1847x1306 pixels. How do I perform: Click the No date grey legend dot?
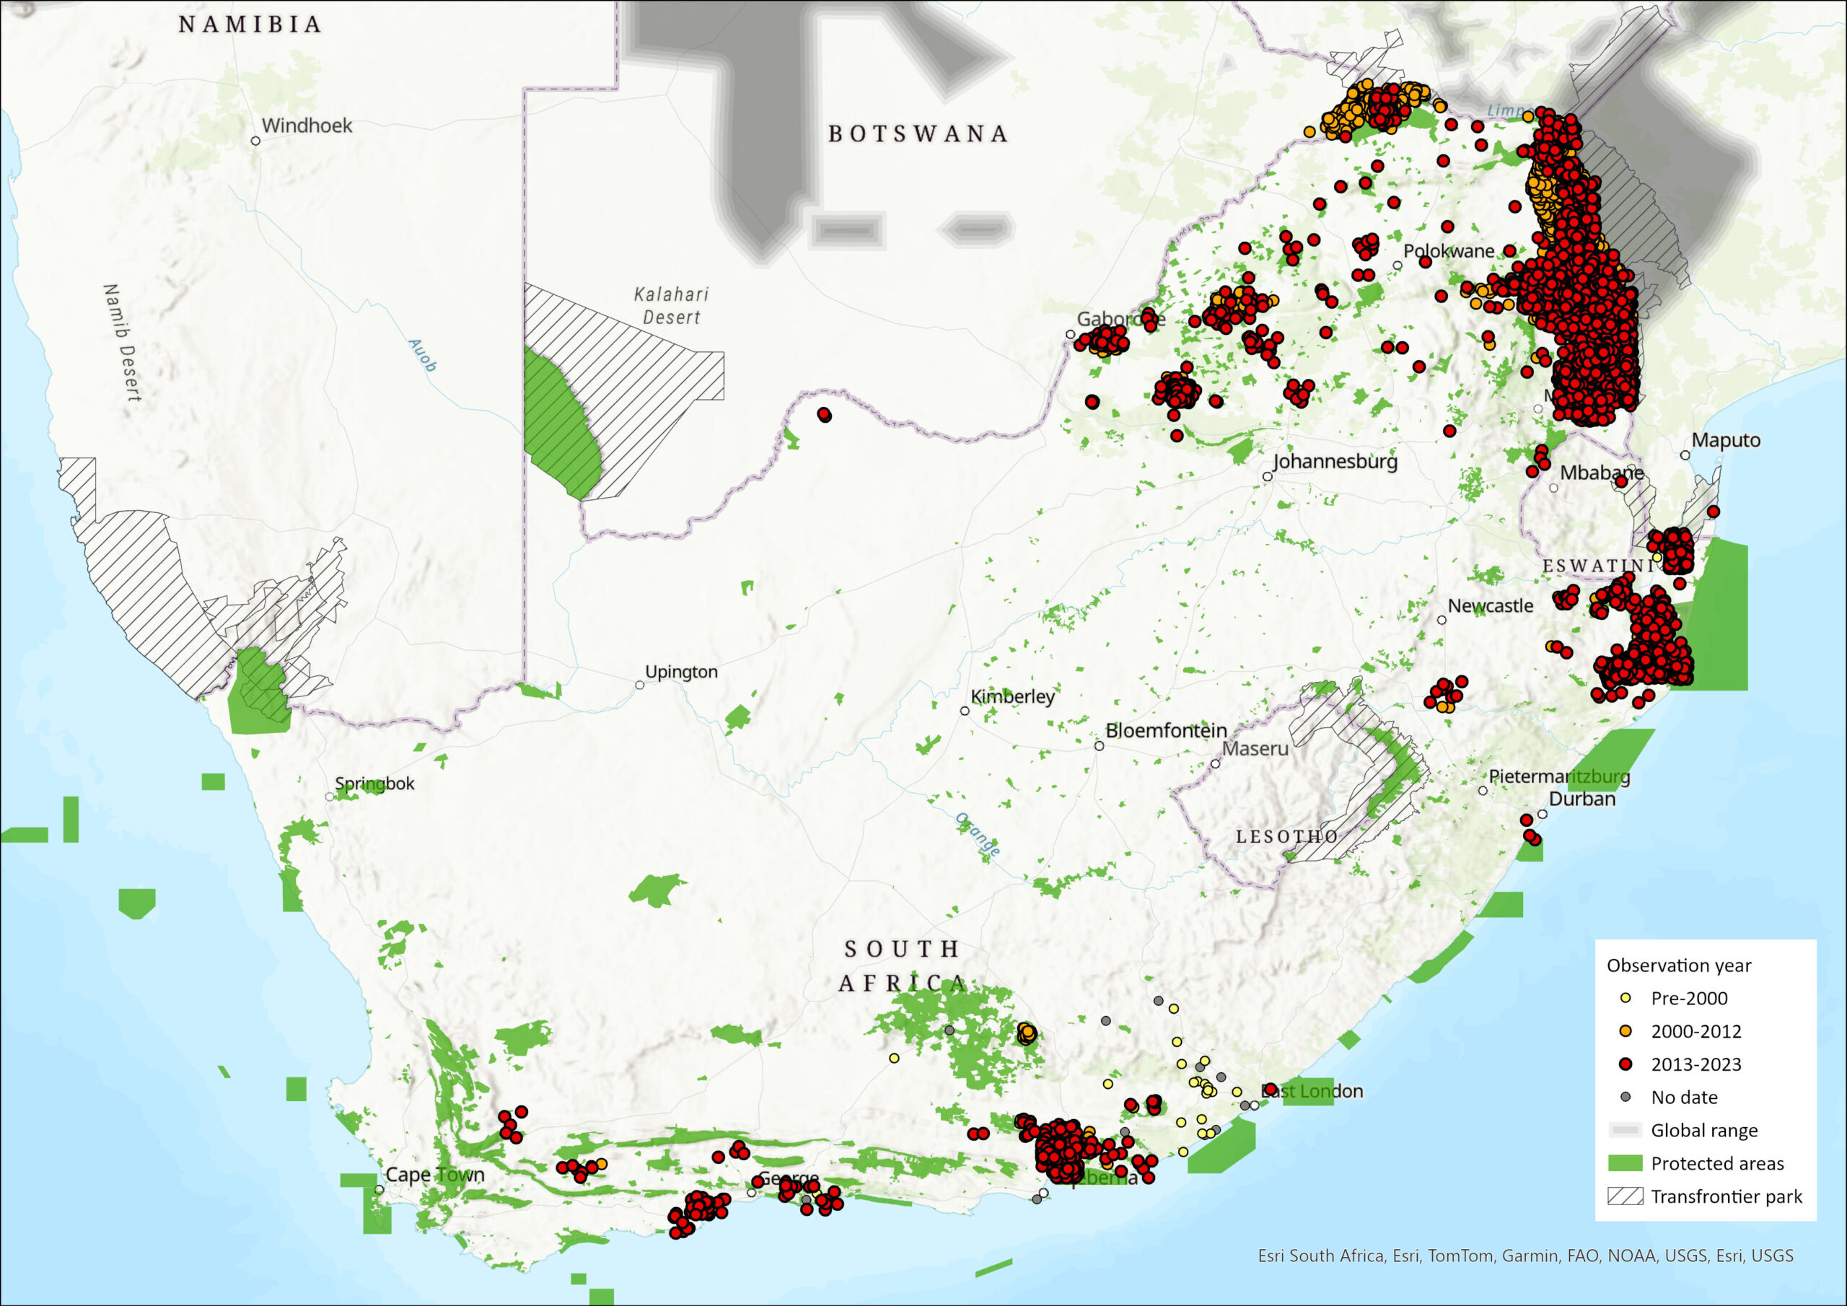click(x=1625, y=1097)
